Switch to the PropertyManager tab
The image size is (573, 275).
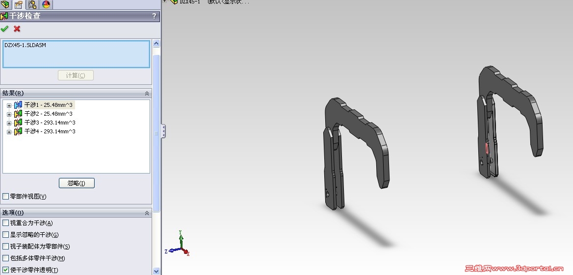tap(18, 4)
